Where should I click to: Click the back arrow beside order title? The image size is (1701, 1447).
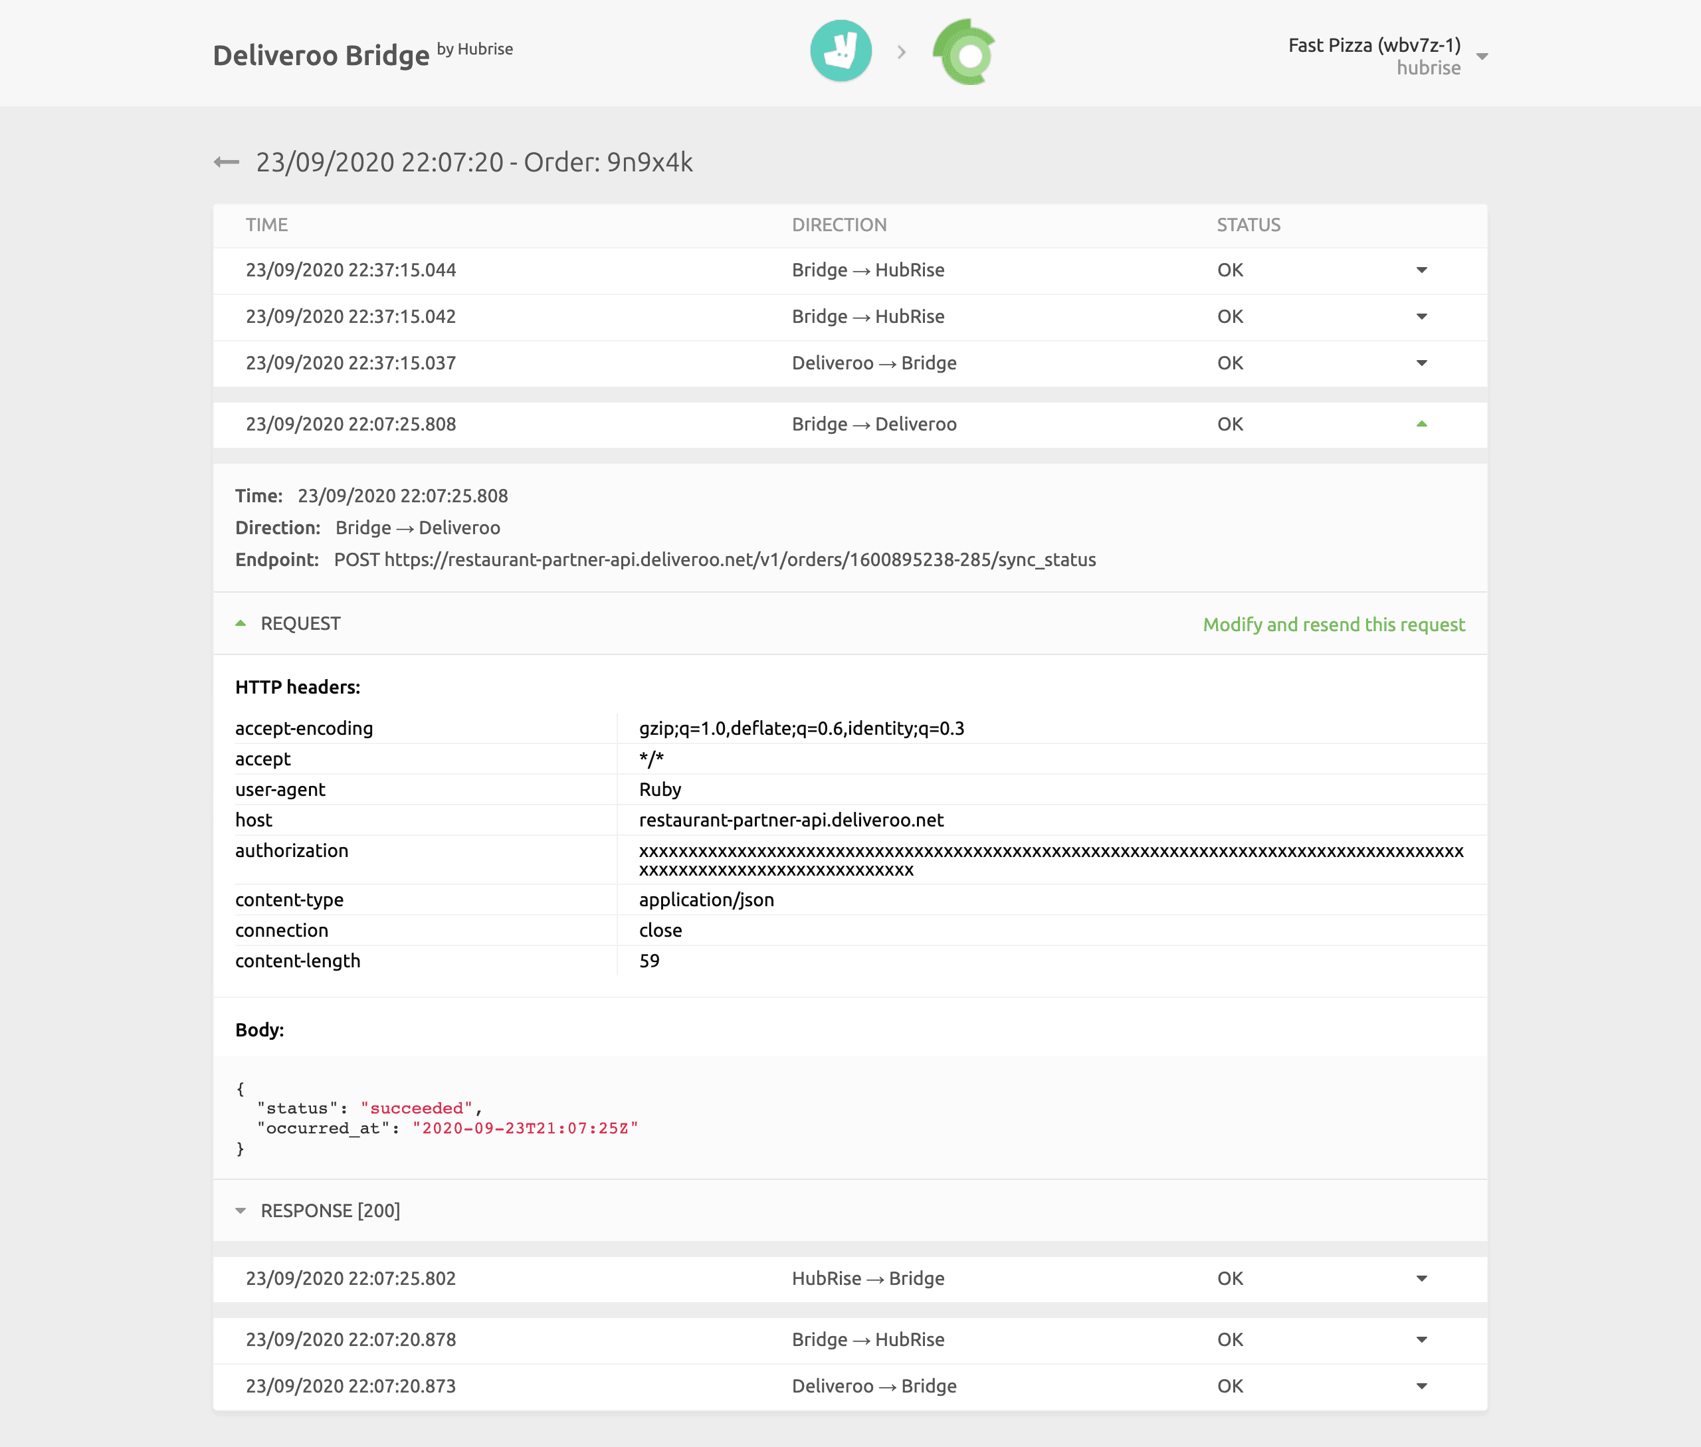(226, 161)
